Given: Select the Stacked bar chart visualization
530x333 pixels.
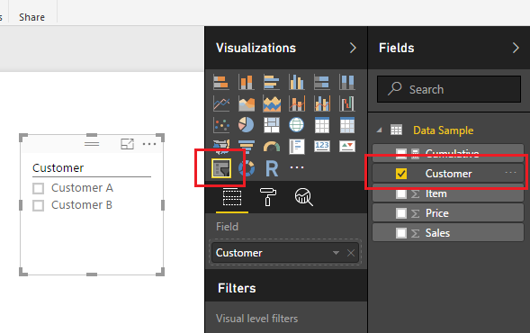Looking at the screenshot, I should (x=221, y=82).
